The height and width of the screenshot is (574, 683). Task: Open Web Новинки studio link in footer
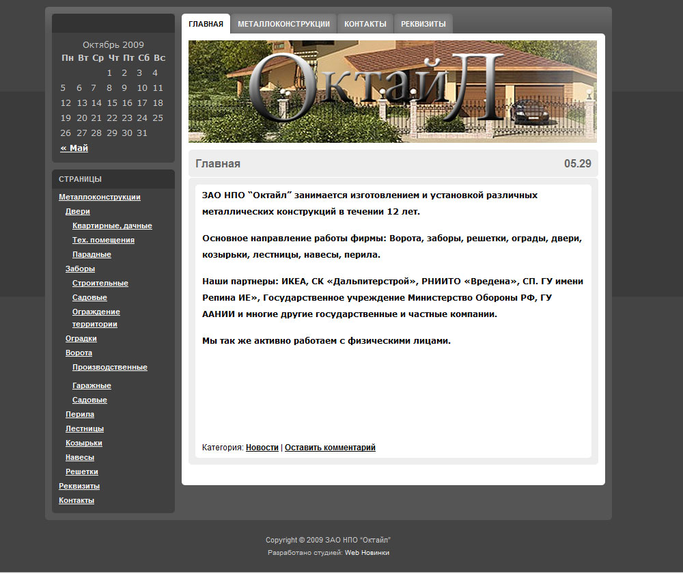click(367, 553)
